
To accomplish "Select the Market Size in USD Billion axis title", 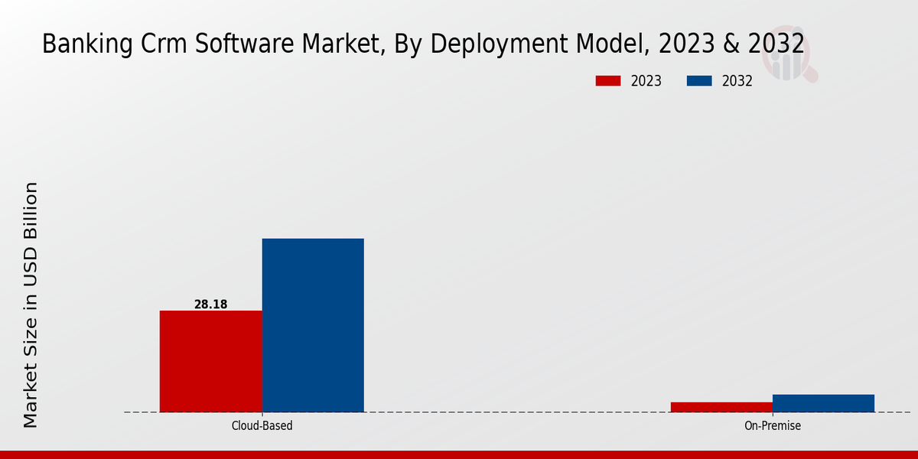I will pyautogui.click(x=31, y=304).
